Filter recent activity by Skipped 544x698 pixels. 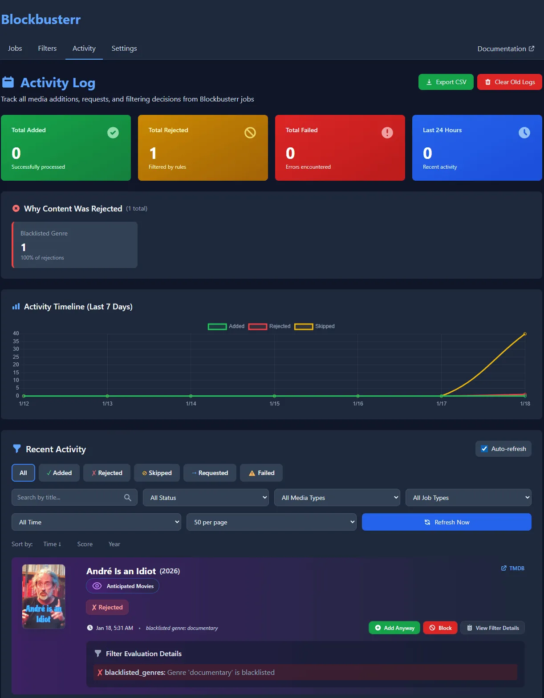tap(157, 473)
